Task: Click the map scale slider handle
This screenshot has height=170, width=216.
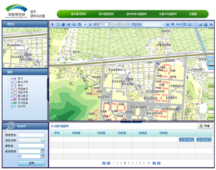Action: point(120,24)
